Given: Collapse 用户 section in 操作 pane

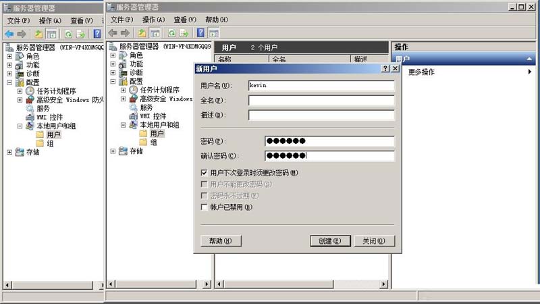Looking at the screenshot, I should [529, 59].
